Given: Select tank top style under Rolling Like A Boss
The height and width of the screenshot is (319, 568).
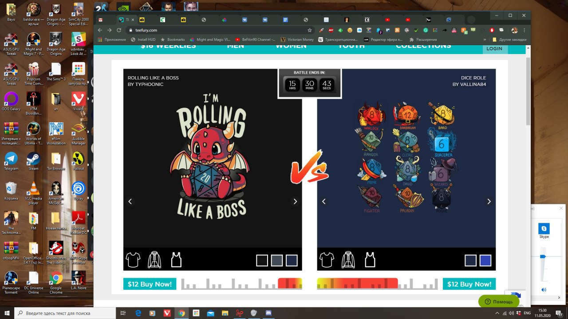Looking at the screenshot, I should tap(176, 260).
